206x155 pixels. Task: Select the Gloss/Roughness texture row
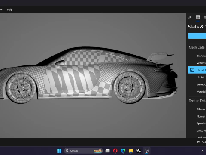(x=201, y=131)
